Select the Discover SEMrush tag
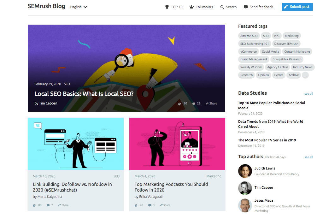Screen dimensions: 329x214 pyautogui.click(x=286, y=44)
